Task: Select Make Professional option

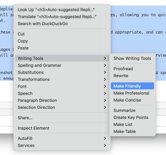Action: click(131, 93)
